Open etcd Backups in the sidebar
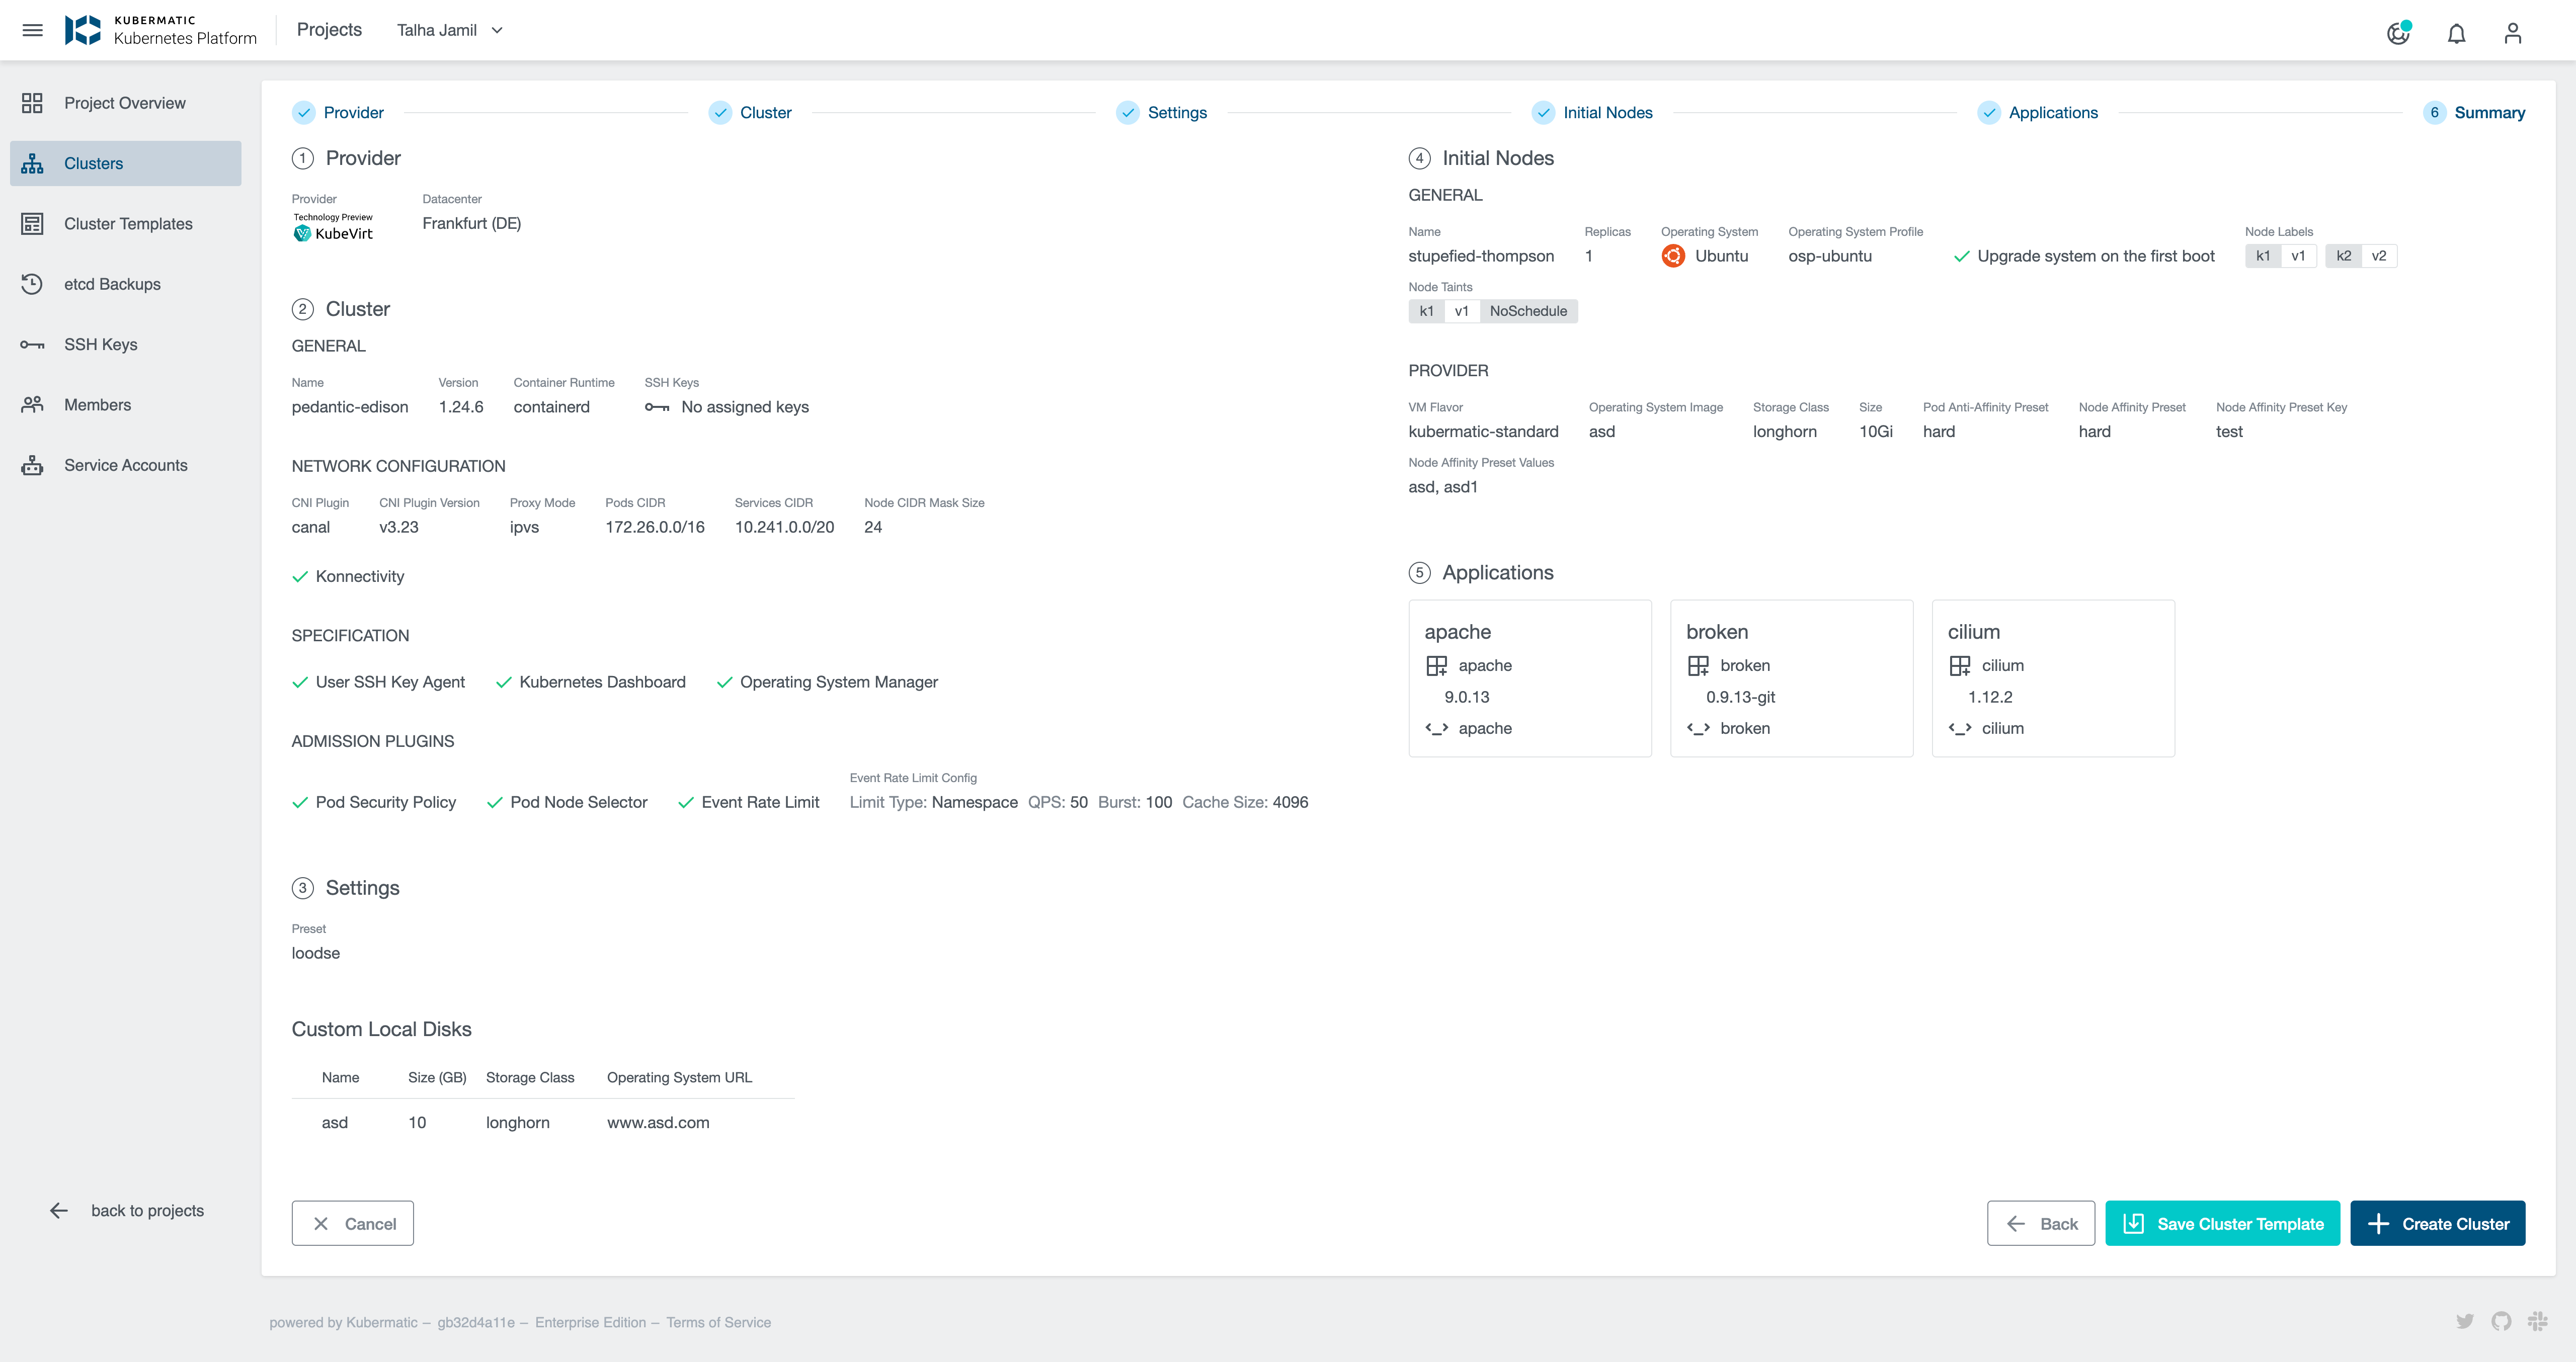Screen dimensions: 2576x1362 (x=125, y=284)
